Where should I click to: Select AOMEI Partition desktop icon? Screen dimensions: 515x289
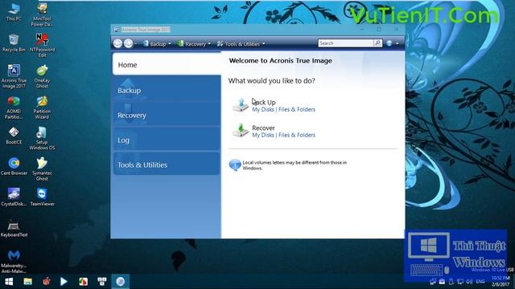pos(14,108)
